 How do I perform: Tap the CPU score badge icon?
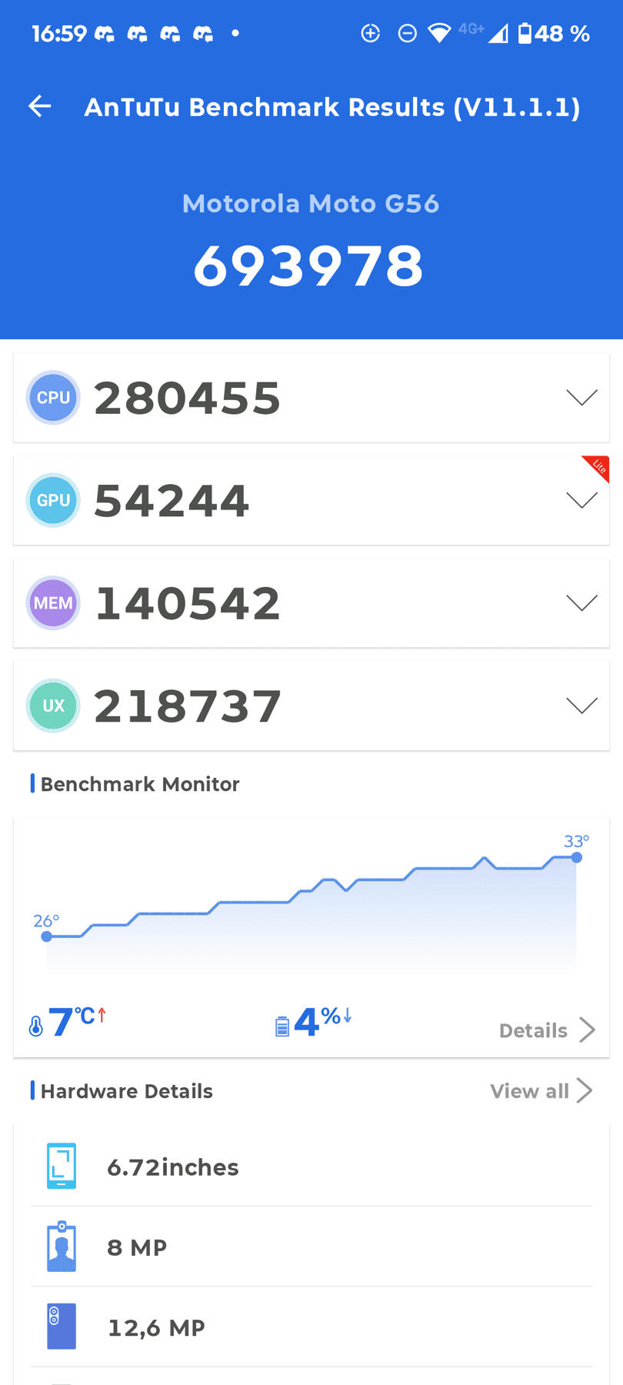pos(53,398)
